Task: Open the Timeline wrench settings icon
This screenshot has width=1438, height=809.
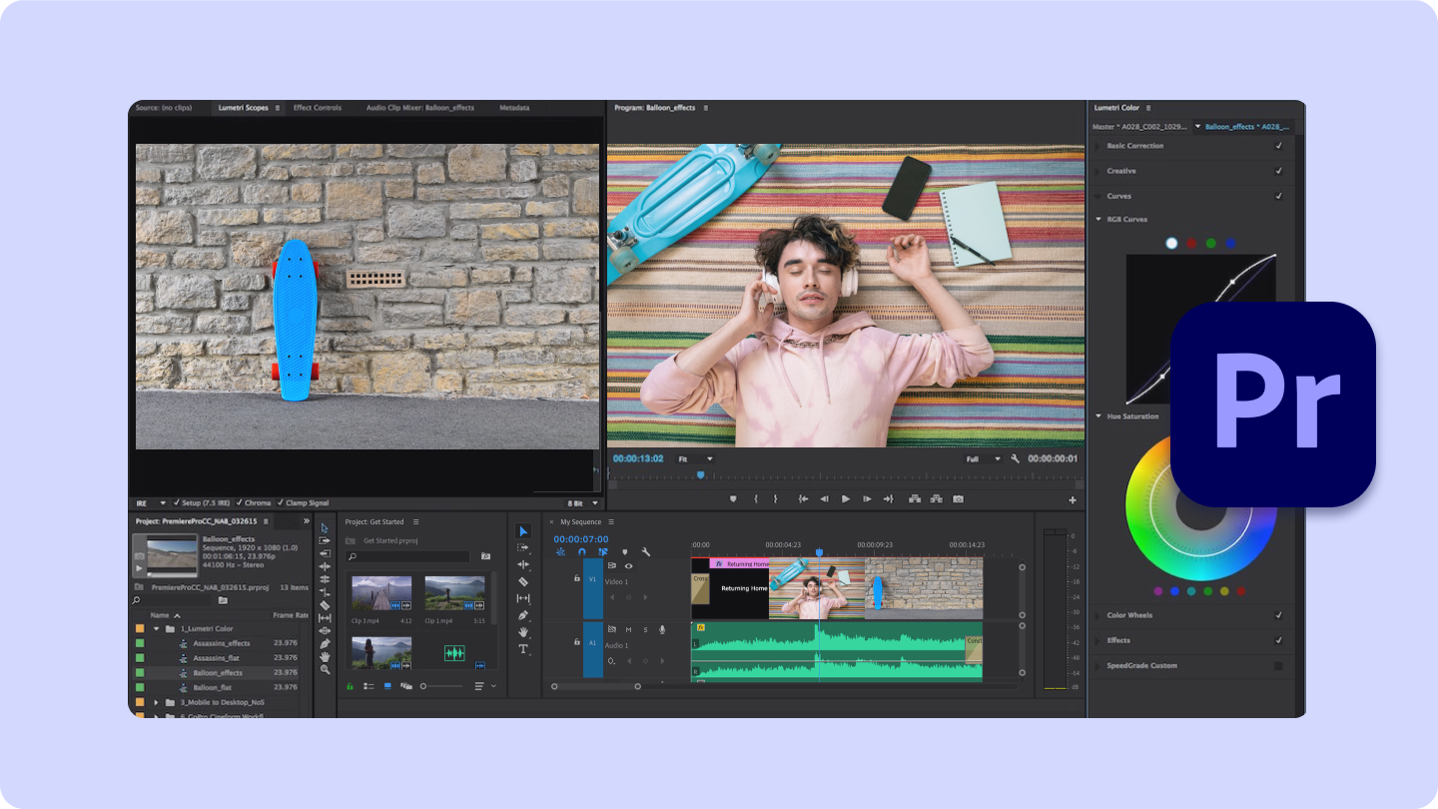Action: coord(645,552)
